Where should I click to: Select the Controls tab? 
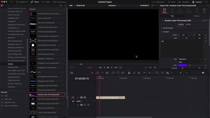(181, 24)
